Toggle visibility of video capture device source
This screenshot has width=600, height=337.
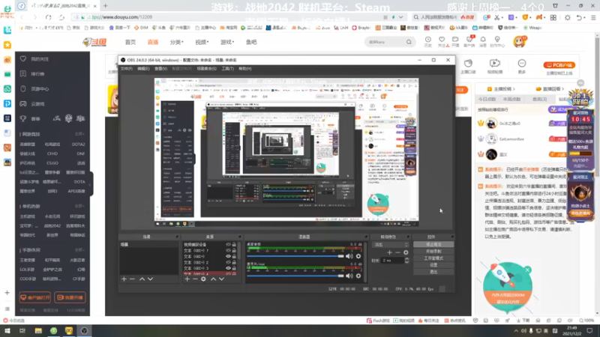click(x=228, y=245)
